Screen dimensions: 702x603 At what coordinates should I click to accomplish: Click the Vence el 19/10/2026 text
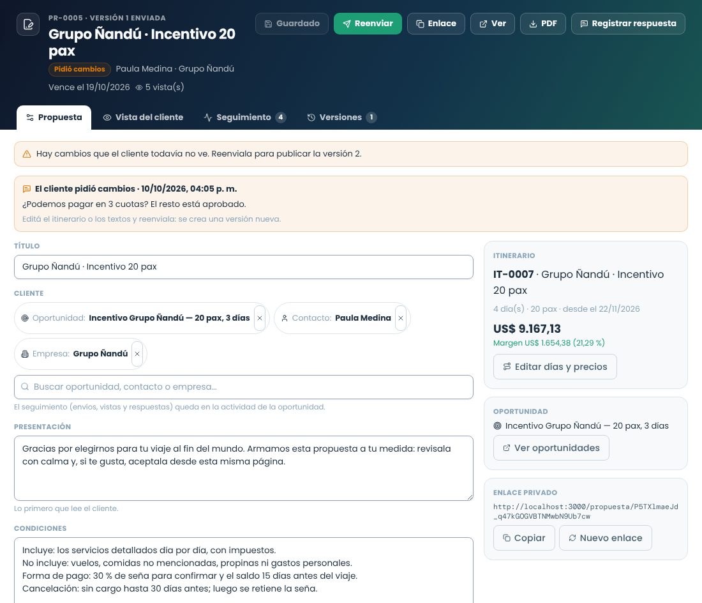click(89, 88)
